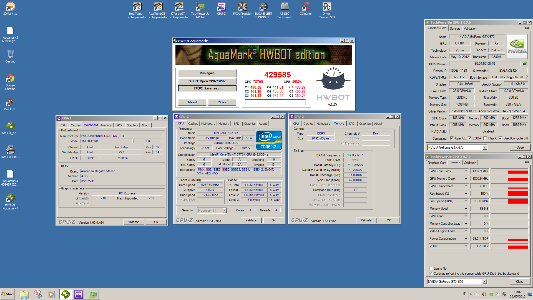
Task: Open the Processor #1 selection dropdown
Action: 224,211
